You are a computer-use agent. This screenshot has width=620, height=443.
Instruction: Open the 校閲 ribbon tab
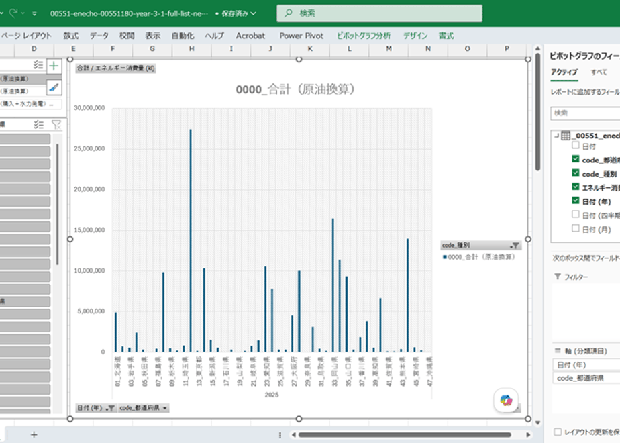coord(127,36)
